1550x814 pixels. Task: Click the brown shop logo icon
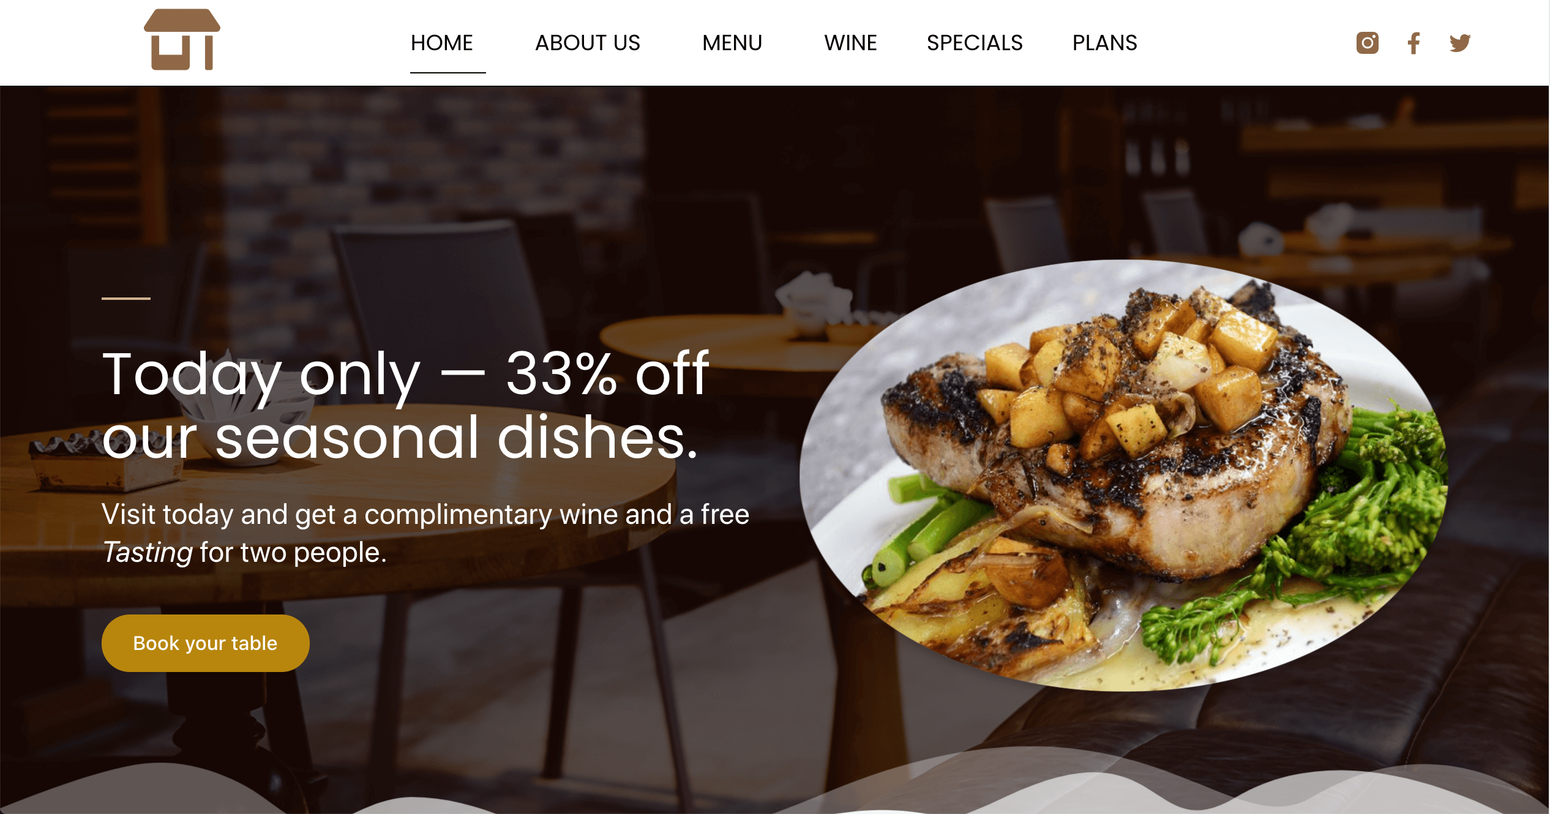tap(182, 40)
